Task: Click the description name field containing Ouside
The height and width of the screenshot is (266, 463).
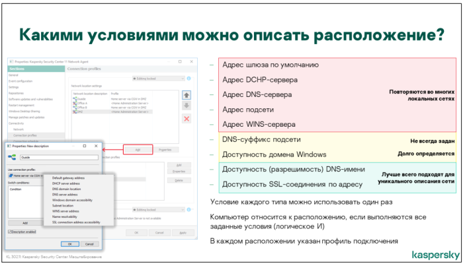Action: 59,157
